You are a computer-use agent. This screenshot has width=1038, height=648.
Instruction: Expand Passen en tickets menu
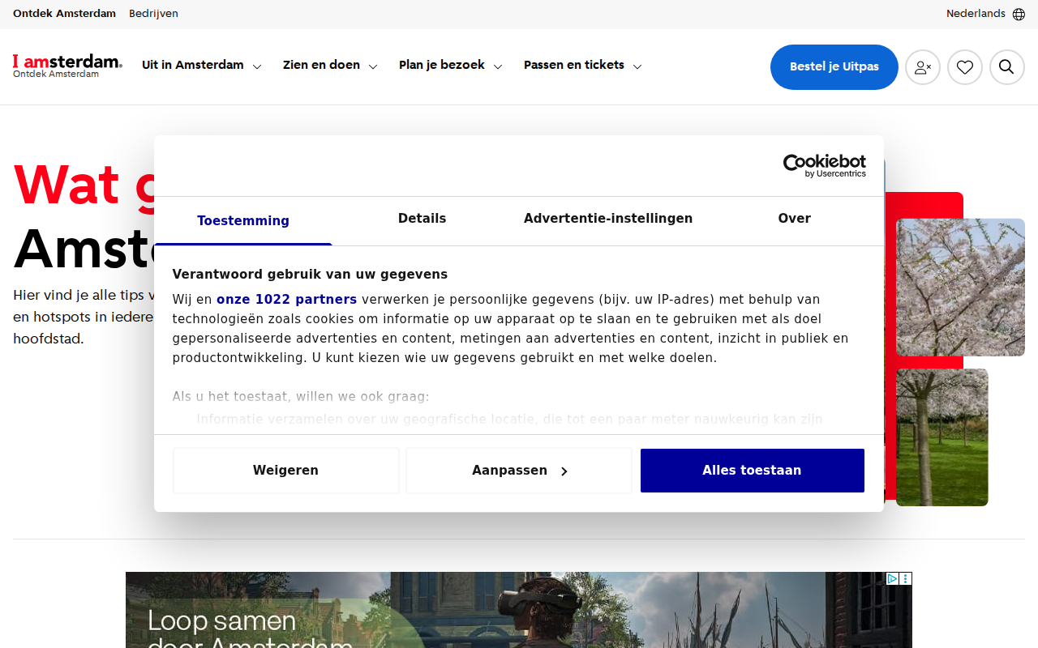pyautogui.click(x=583, y=66)
